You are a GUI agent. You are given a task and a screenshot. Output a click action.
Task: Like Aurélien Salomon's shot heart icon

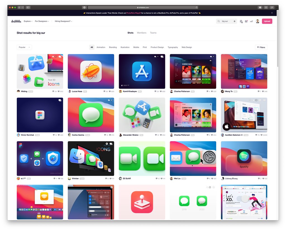[x=261, y=135]
